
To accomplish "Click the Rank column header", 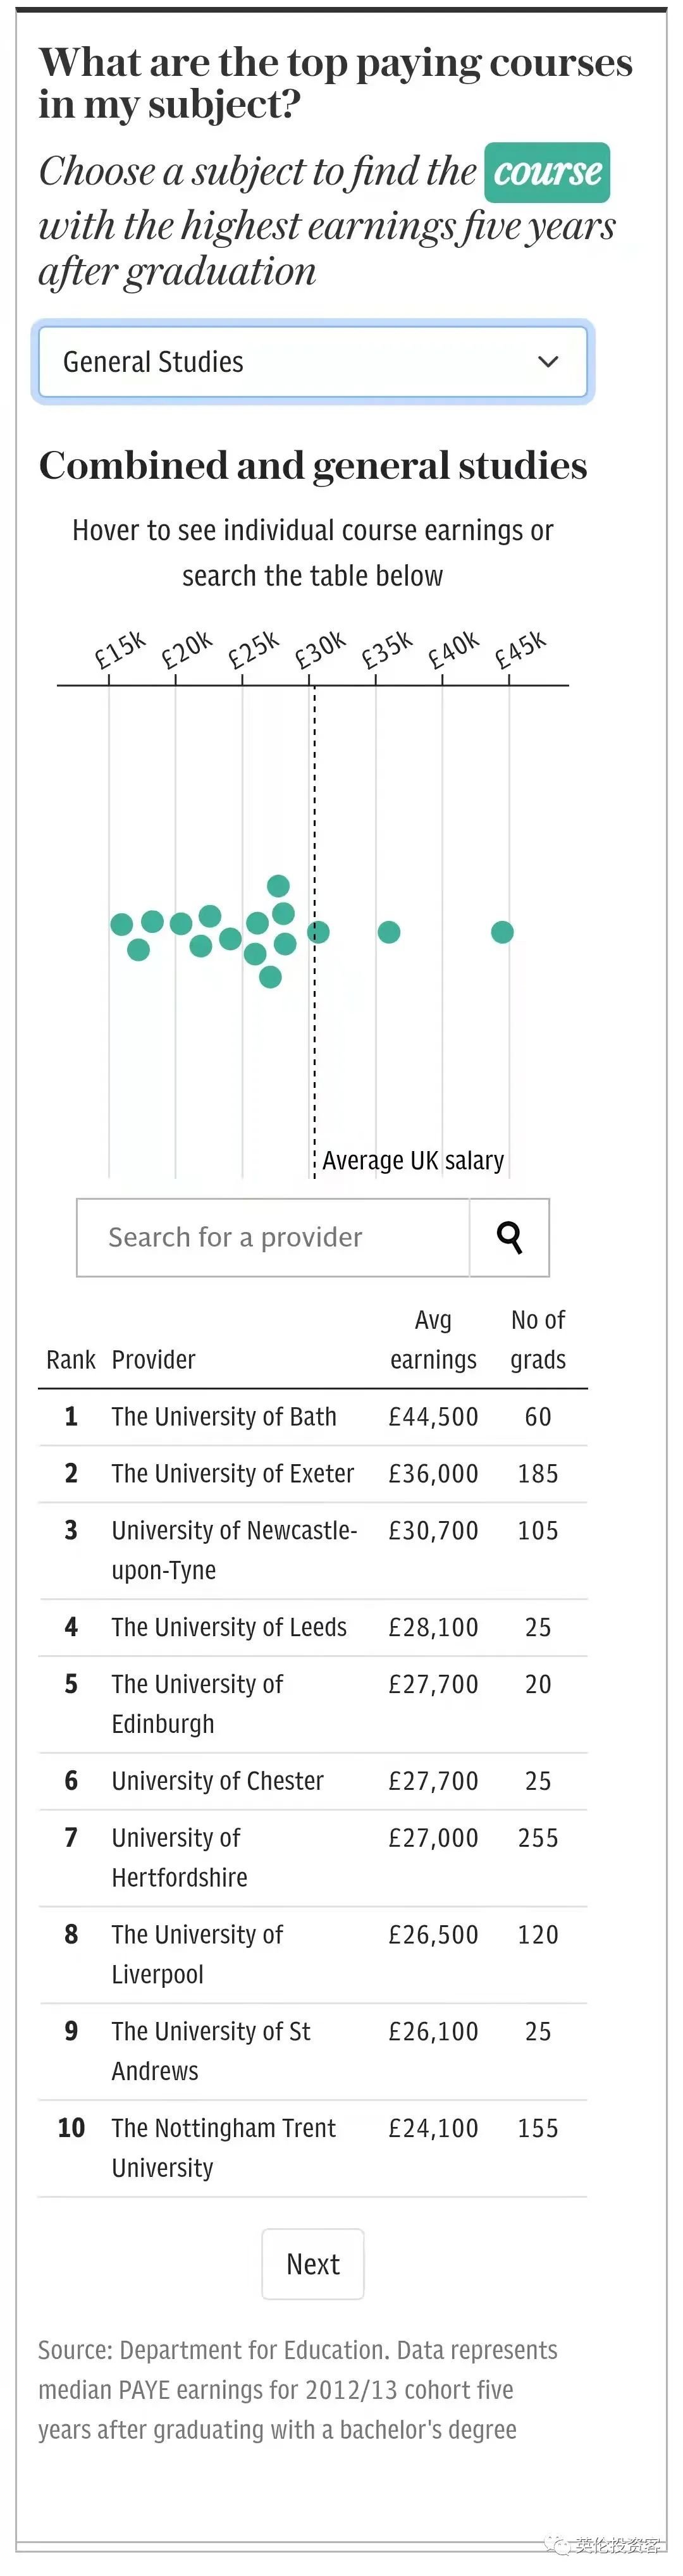I will click(x=71, y=1360).
